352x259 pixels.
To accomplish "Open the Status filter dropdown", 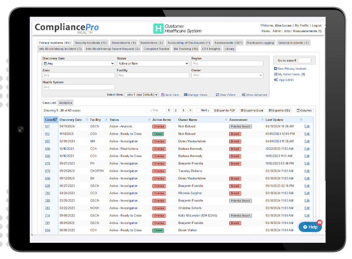I will (153, 64).
